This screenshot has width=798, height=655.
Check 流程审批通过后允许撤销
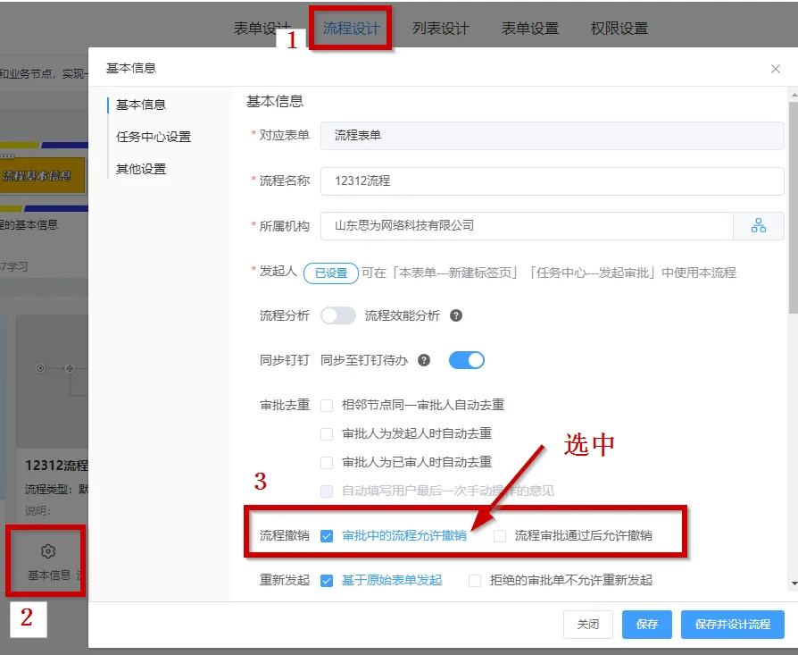pyautogui.click(x=500, y=536)
